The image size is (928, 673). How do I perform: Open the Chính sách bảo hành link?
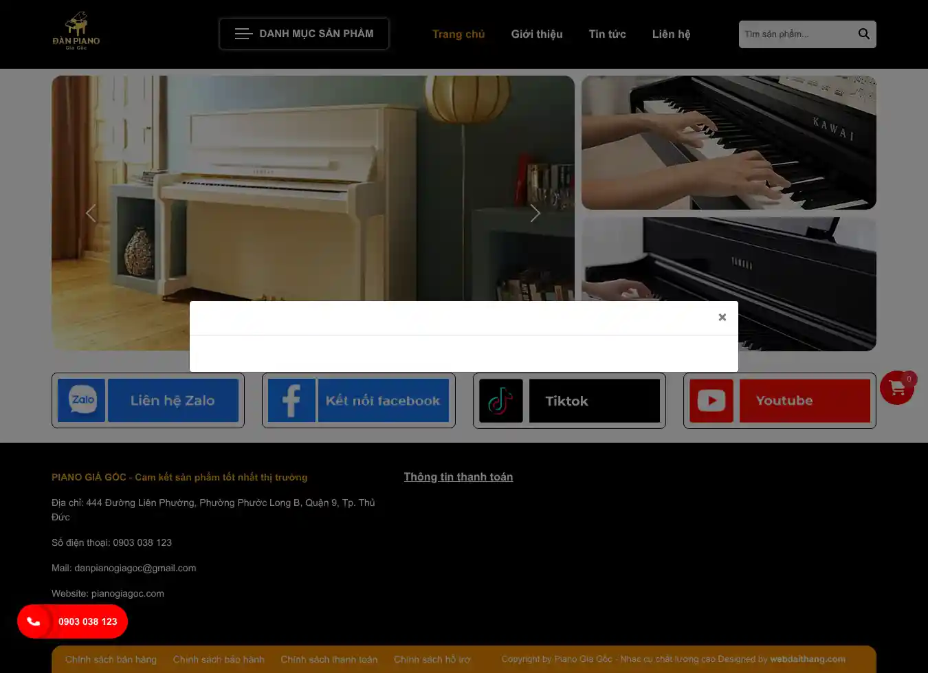(219, 659)
